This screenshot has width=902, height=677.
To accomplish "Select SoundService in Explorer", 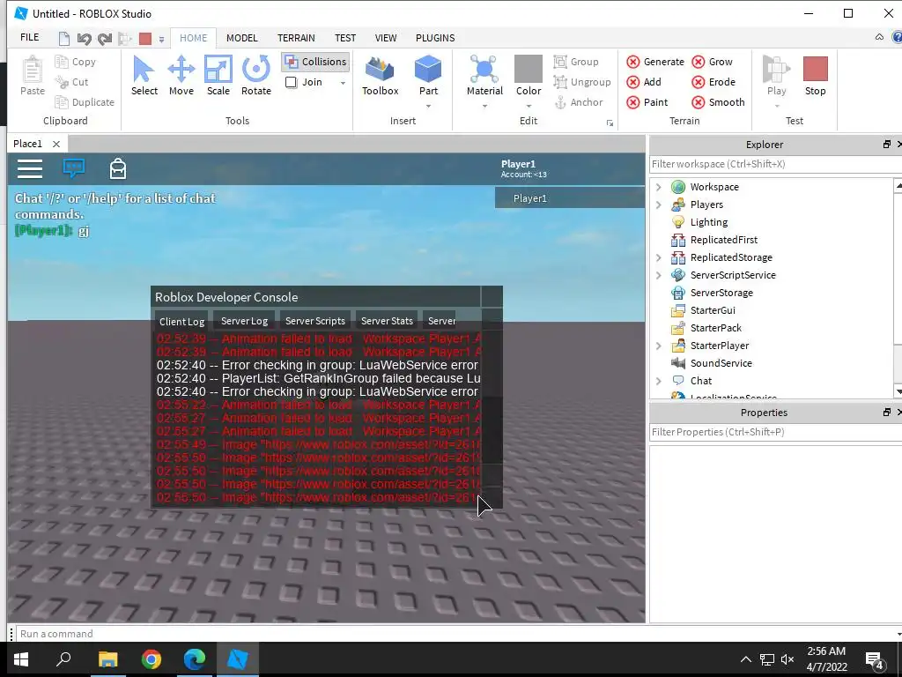I will point(721,363).
